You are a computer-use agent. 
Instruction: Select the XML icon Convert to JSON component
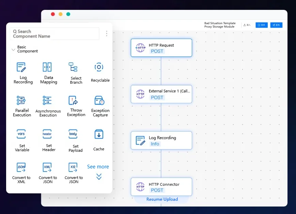coord(48,173)
